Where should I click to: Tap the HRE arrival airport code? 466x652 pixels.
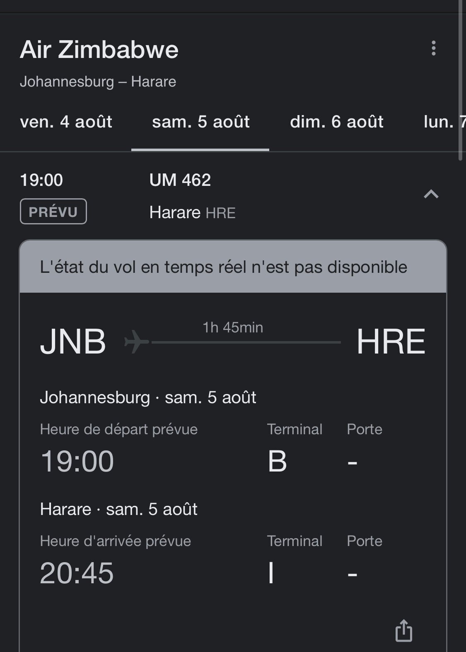pyautogui.click(x=391, y=342)
